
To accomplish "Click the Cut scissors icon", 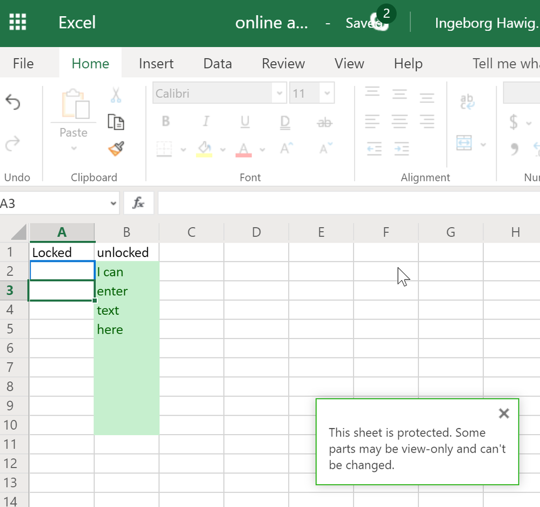I will (116, 95).
